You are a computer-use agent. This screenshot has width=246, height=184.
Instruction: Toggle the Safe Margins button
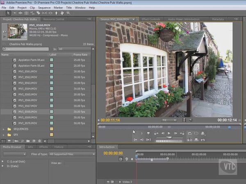coord(196,133)
